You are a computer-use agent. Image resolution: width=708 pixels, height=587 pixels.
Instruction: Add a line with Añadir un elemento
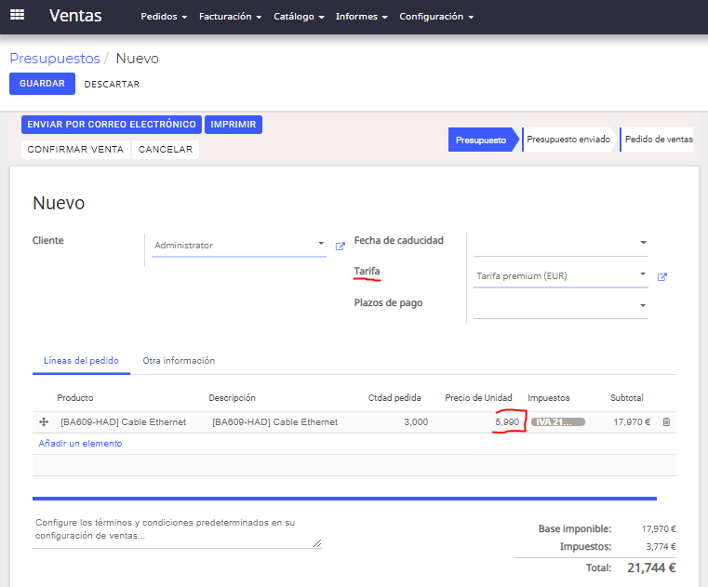tap(80, 444)
